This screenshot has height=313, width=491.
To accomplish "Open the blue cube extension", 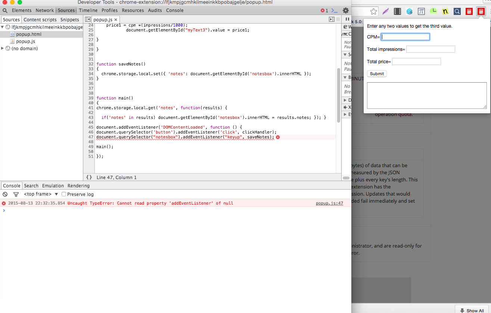I will [x=409, y=12].
